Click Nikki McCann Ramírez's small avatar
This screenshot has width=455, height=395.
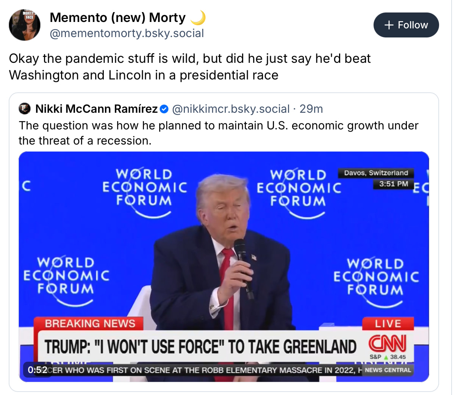click(25, 109)
